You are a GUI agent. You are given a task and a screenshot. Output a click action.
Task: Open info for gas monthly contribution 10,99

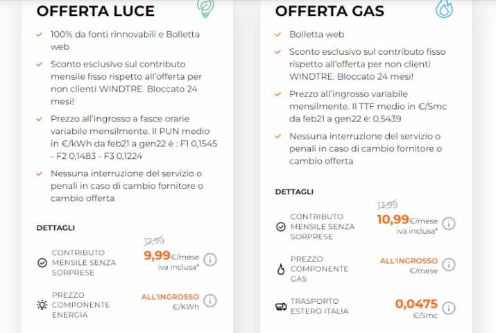449,223
